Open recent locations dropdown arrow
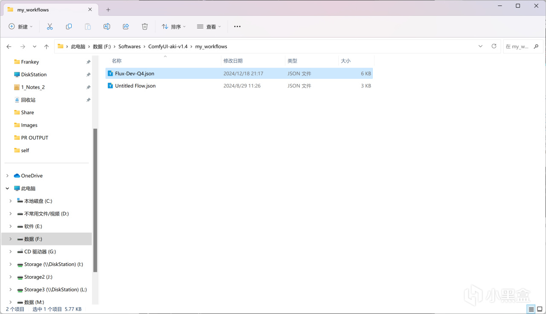Screen dimensions: 546x314 pos(35,46)
